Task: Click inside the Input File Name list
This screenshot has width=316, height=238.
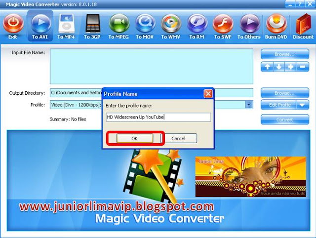Action: coord(152,66)
